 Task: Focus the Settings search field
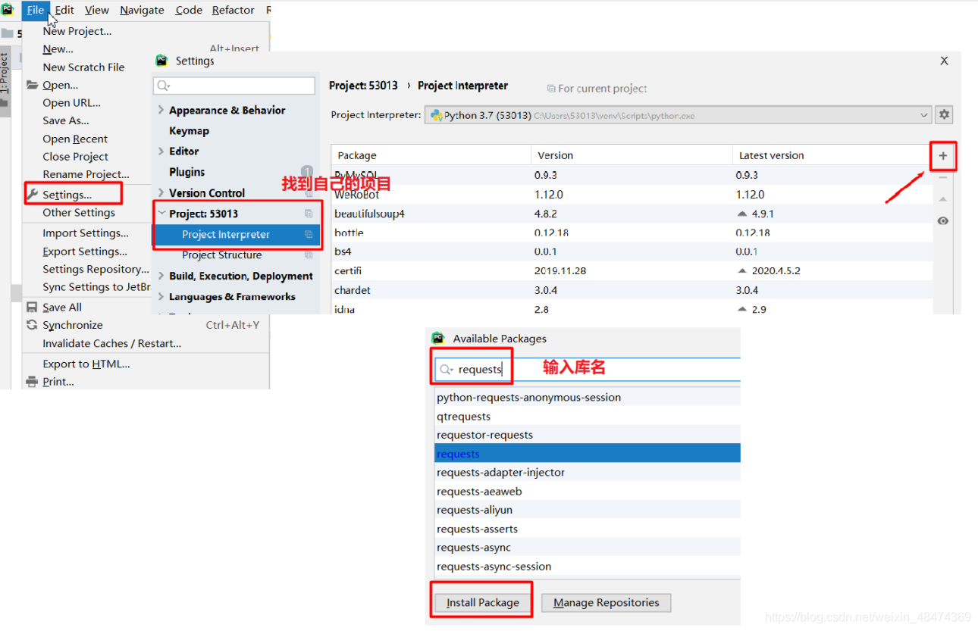(x=234, y=86)
